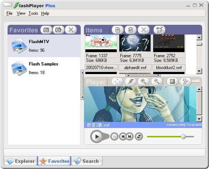Play the loaded flash movie
This screenshot has width=209, height=169.
click(97, 136)
